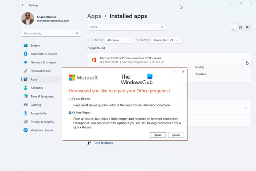Click the search magnifier in apps search box

click(162, 27)
